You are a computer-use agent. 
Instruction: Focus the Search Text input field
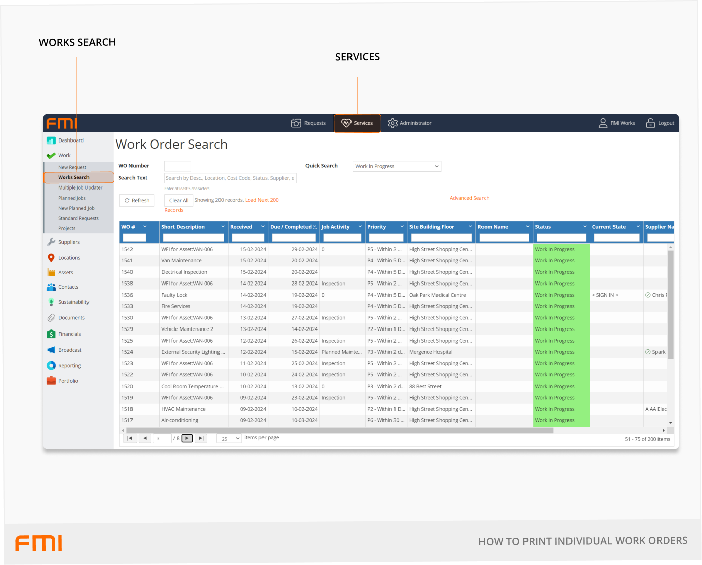coord(230,178)
